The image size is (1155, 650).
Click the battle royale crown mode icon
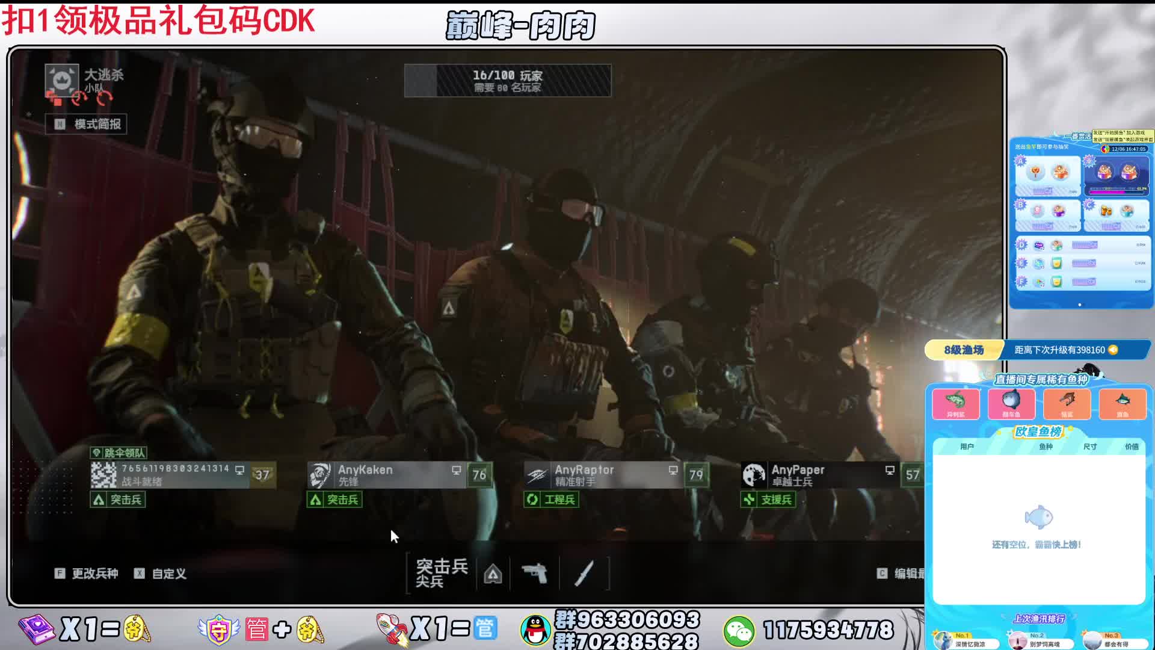pos(61,80)
